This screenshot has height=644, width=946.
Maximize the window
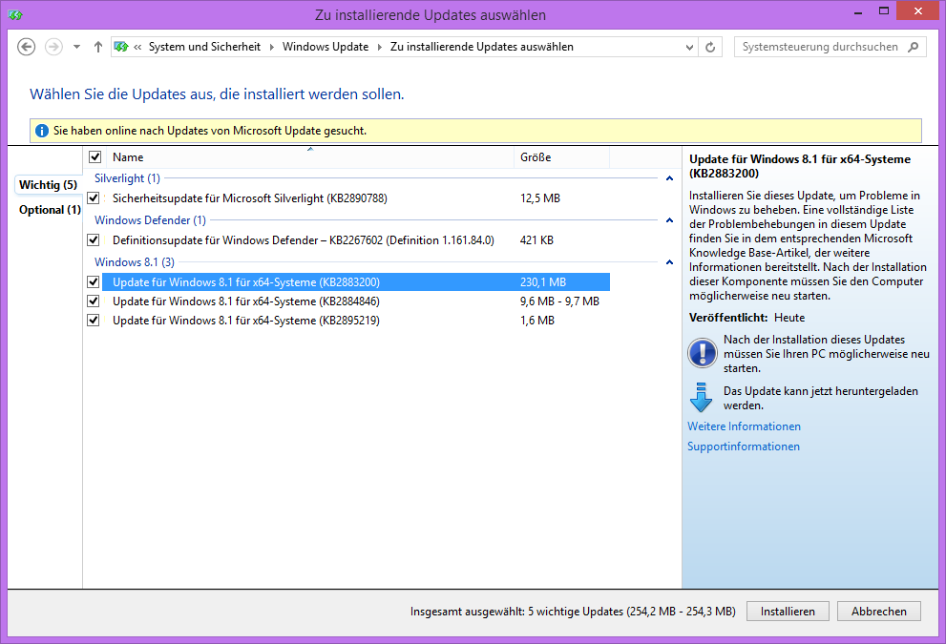(x=884, y=11)
